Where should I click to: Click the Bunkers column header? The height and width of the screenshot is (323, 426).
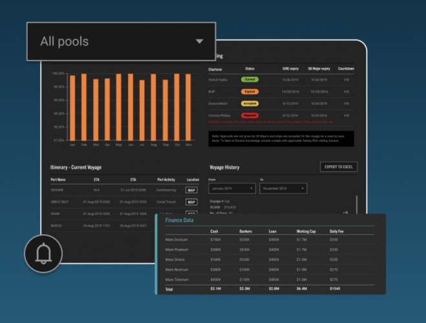[x=246, y=231]
